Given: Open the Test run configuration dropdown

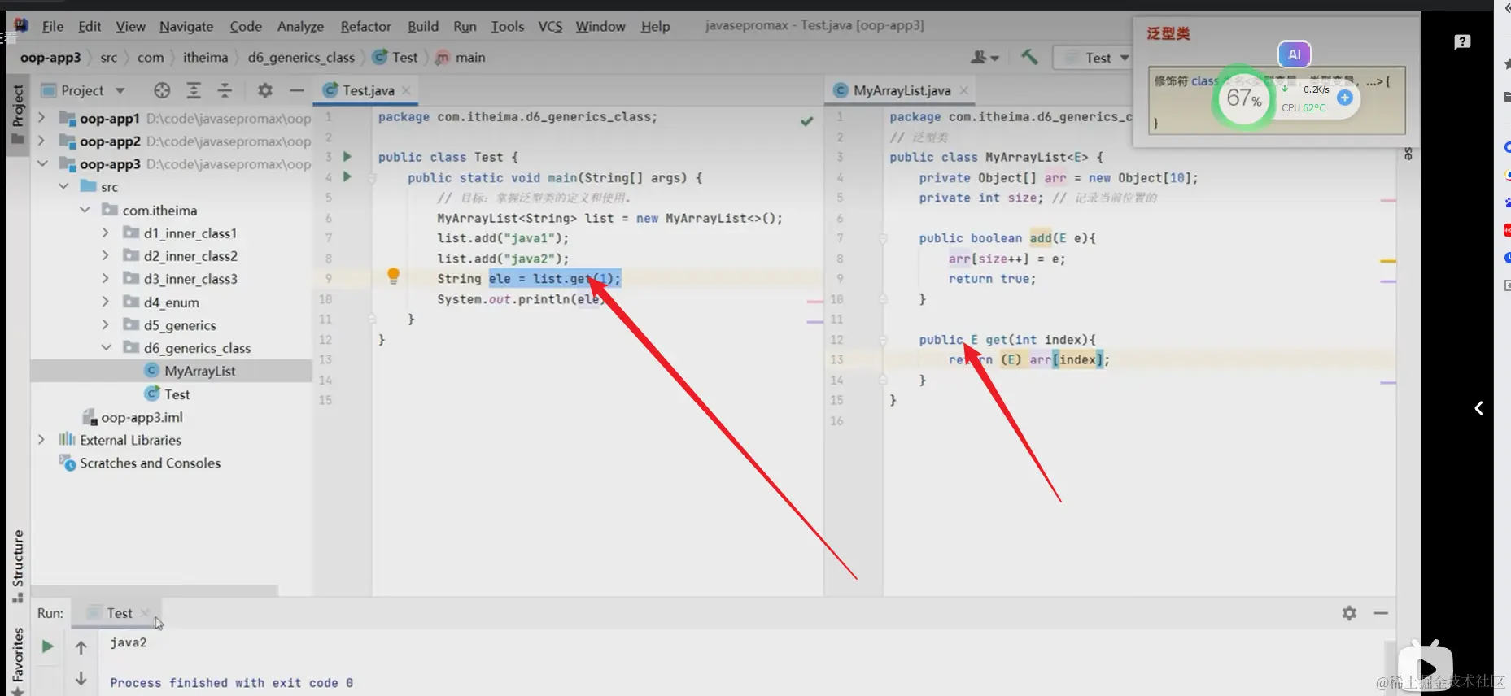Looking at the screenshot, I should point(1094,58).
